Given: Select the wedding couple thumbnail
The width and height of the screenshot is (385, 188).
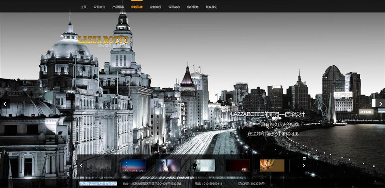Looking at the screenshot, I should click(x=168, y=165).
